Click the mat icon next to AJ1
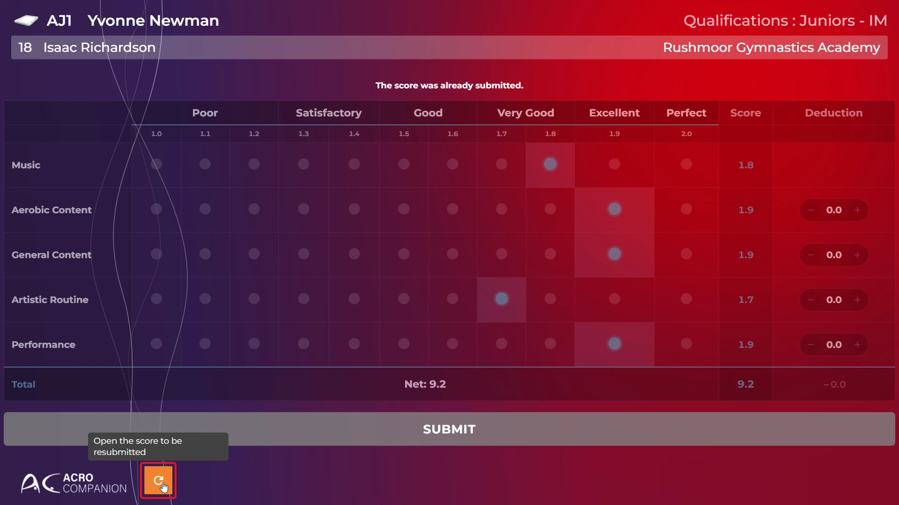 (x=26, y=21)
